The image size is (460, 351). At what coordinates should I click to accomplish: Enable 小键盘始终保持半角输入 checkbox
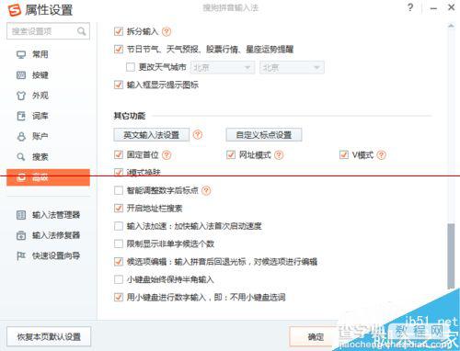pos(119,279)
